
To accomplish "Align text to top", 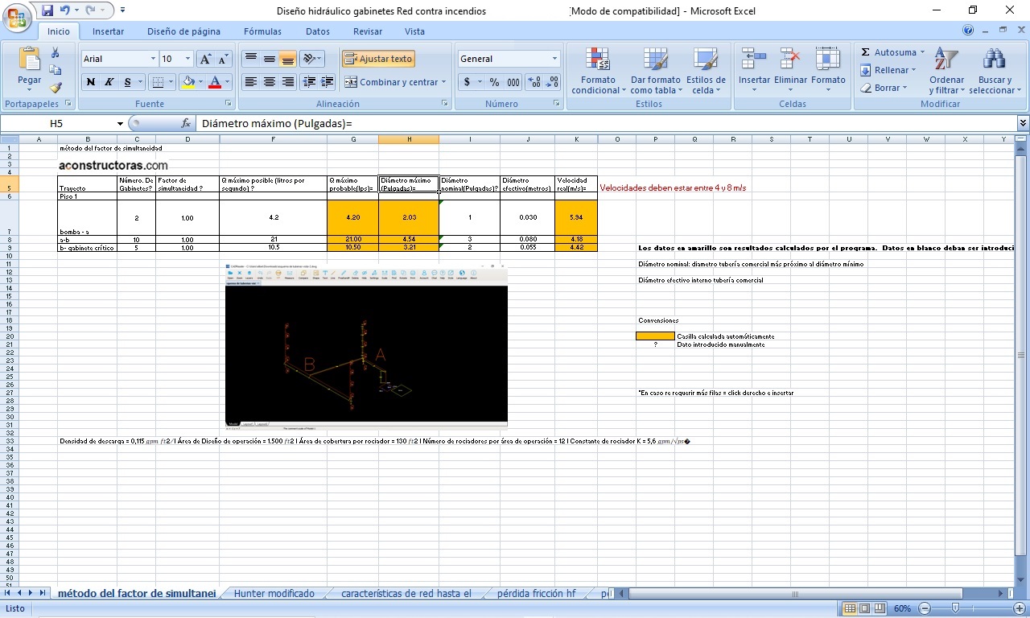I will (x=251, y=59).
